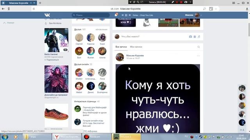Open the red sneaker ad image

point(56,115)
